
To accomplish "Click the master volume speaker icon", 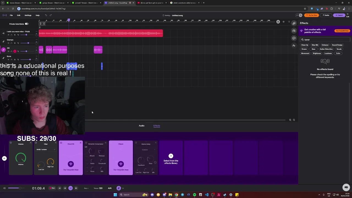I will [x=4, y=188].
